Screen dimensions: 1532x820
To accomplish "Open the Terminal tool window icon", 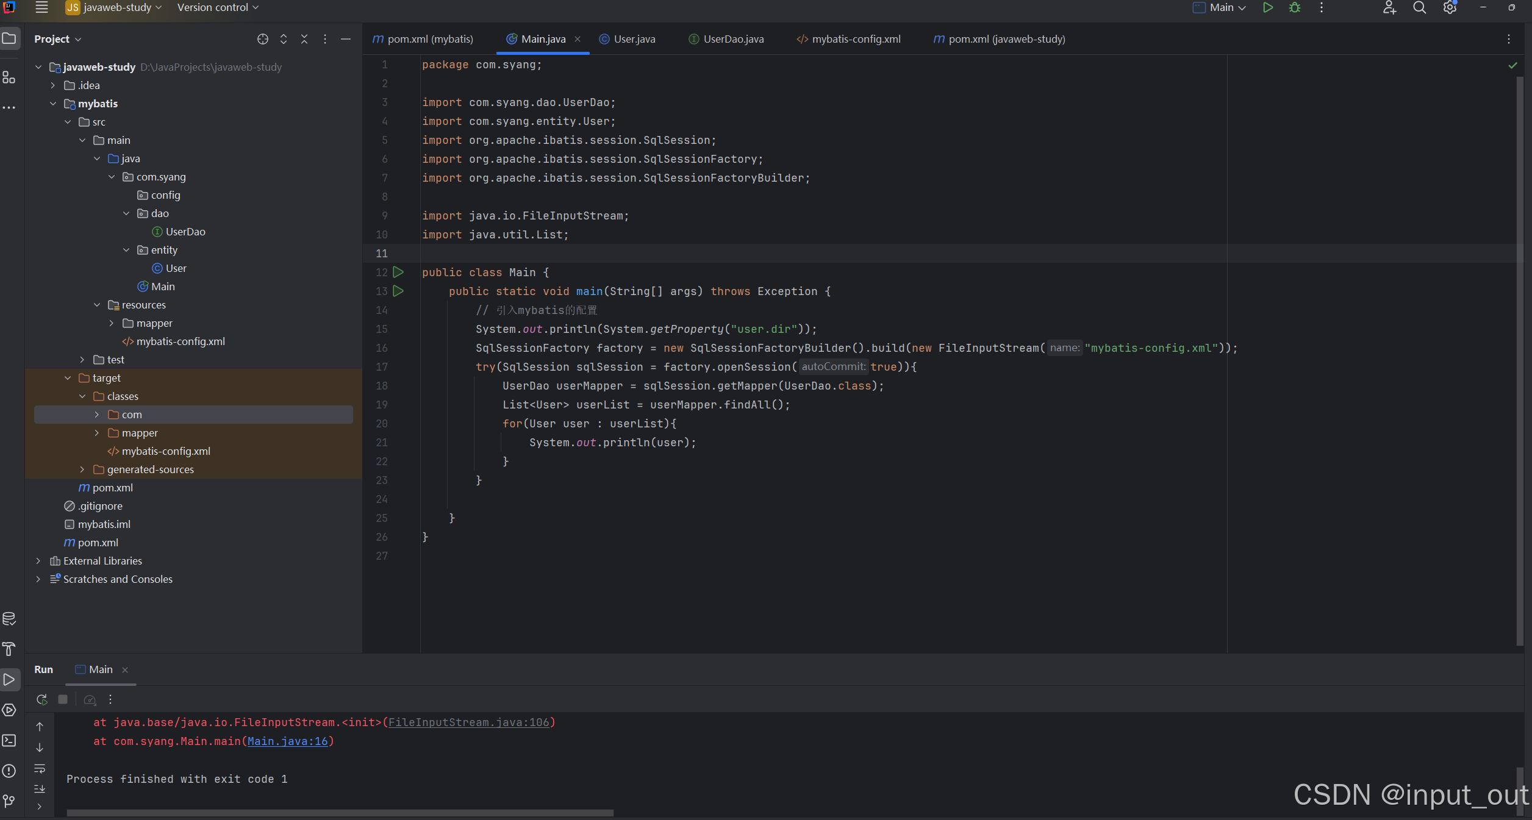I will (9, 740).
